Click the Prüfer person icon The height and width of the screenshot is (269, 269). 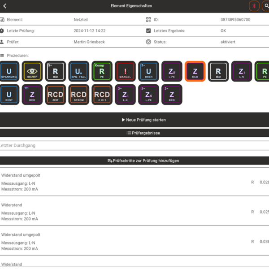pyautogui.click(x=2, y=42)
